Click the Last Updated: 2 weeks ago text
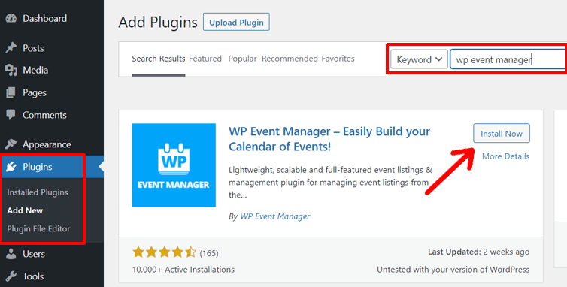Screen dimensions: 567x287 (x=479, y=252)
